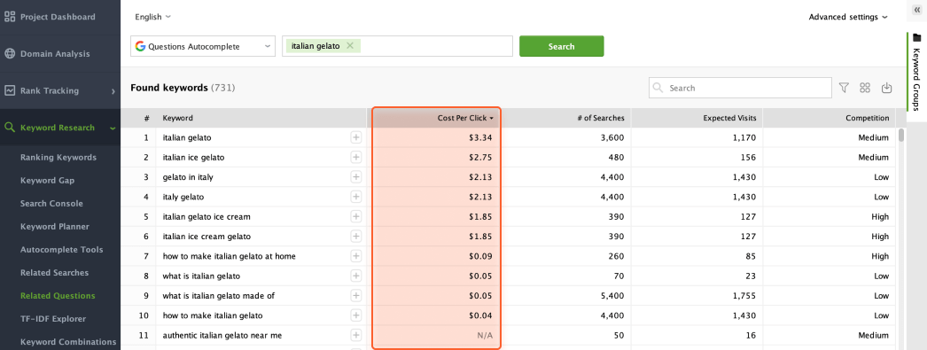Add 'italian ice gelato' with plus icon
Screen dimensions: 927x350
[356, 157]
